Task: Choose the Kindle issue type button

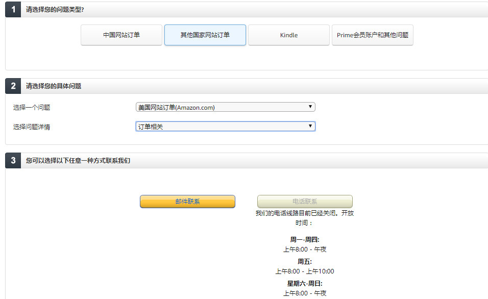Action: click(x=289, y=35)
